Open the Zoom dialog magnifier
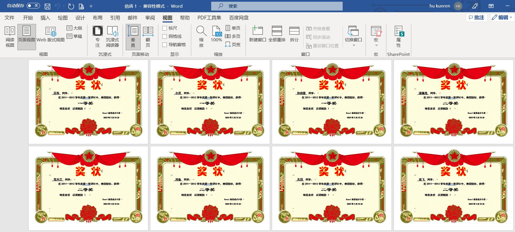The image size is (515, 232). 201,37
